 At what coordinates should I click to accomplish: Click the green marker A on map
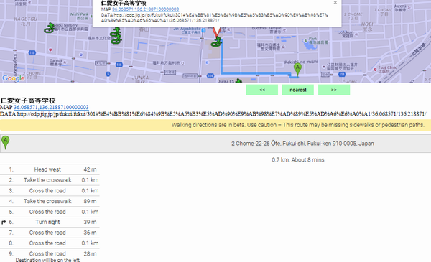pyautogui.click(x=297, y=69)
